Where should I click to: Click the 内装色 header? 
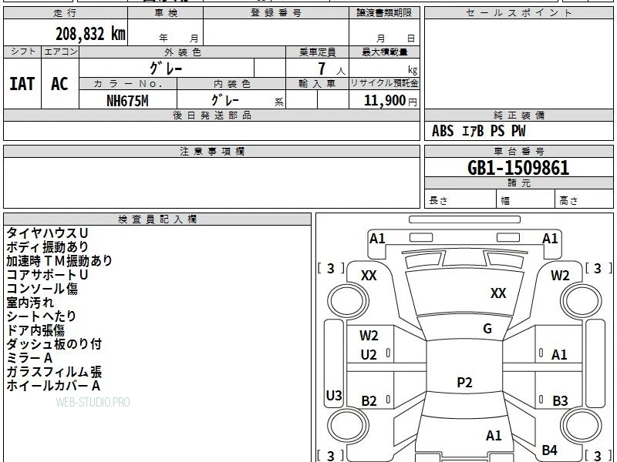[231, 84]
